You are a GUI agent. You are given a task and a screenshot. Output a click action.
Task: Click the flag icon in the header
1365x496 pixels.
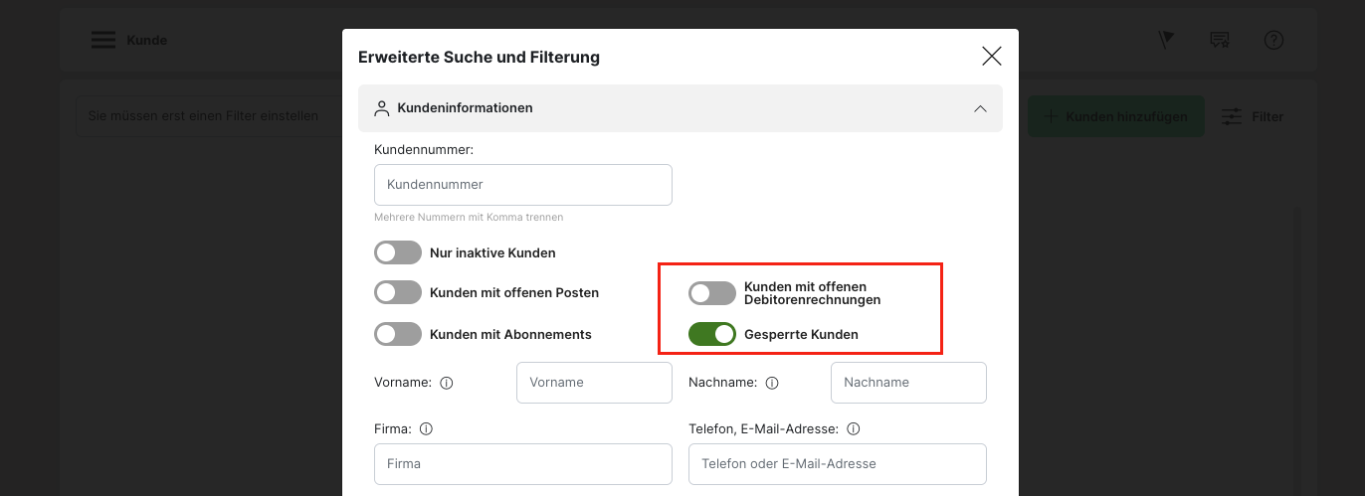(1166, 40)
